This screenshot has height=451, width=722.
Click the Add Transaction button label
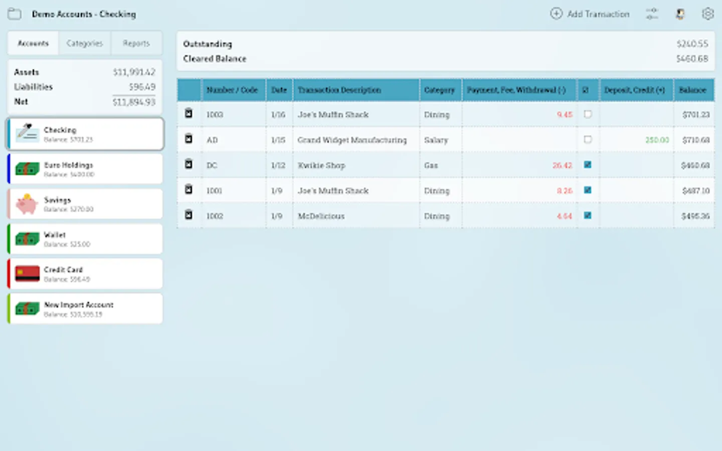598,14
